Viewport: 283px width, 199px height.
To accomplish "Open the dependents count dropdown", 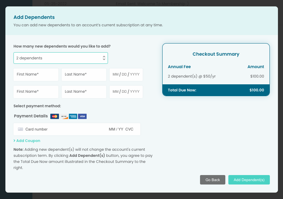I will [x=61, y=58].
